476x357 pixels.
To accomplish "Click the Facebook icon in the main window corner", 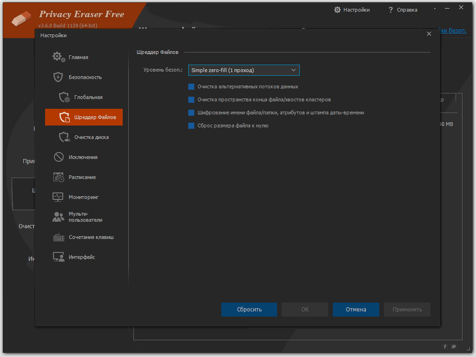I will point(445,346).
